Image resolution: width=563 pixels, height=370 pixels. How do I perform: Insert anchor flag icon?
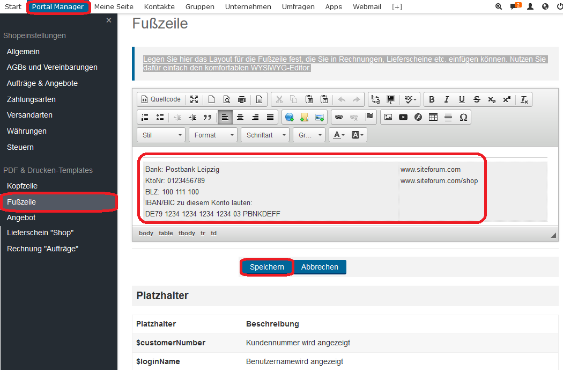coord(369,117)
